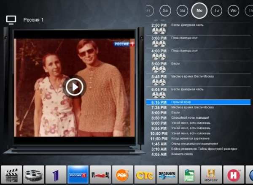
Task: Choose Wednesday in the day selector
Action: tap(234, 11)
